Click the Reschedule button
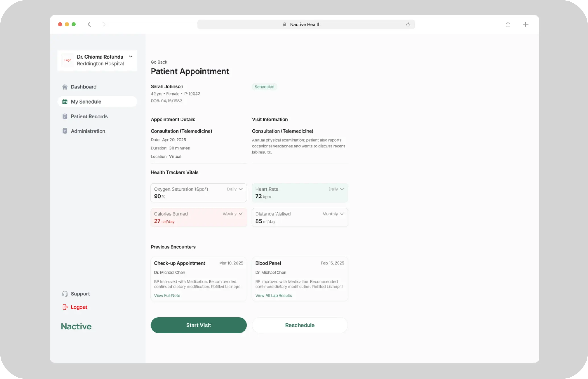Screen dimensions: 588x379 click(300, 325)
